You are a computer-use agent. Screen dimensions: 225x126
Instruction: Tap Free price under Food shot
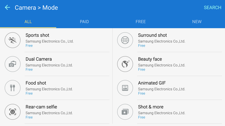coord(29,93)
